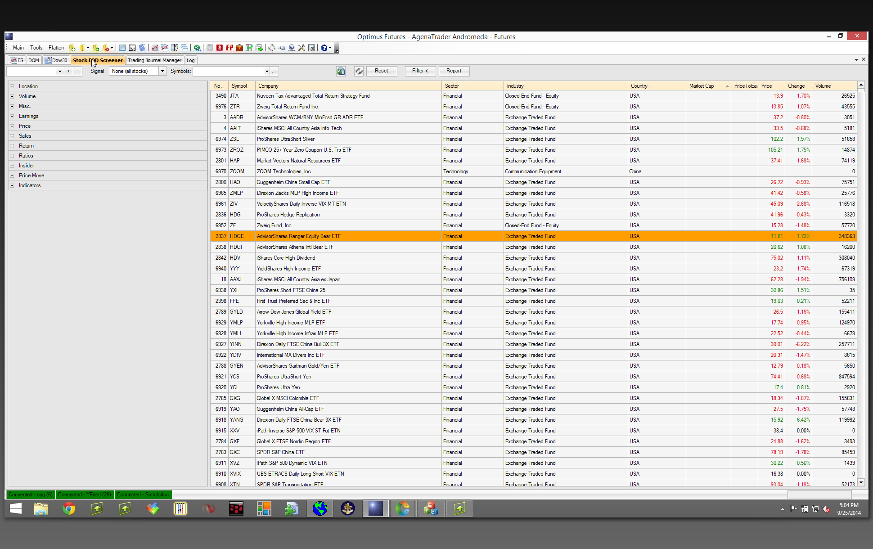873x549 pixels.
Task: Click the network globe toolbar icon
Action: (292, 48)
